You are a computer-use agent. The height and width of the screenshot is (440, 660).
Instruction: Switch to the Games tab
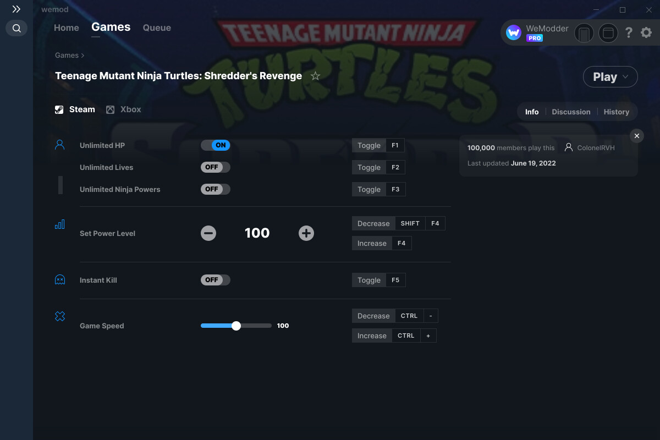tap(111, 27)
